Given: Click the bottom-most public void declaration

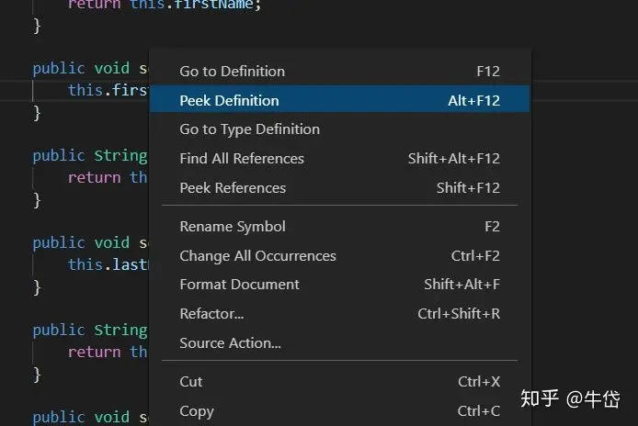Looking at the screenshot, I should pyautogui.click(x=89, y=417).
